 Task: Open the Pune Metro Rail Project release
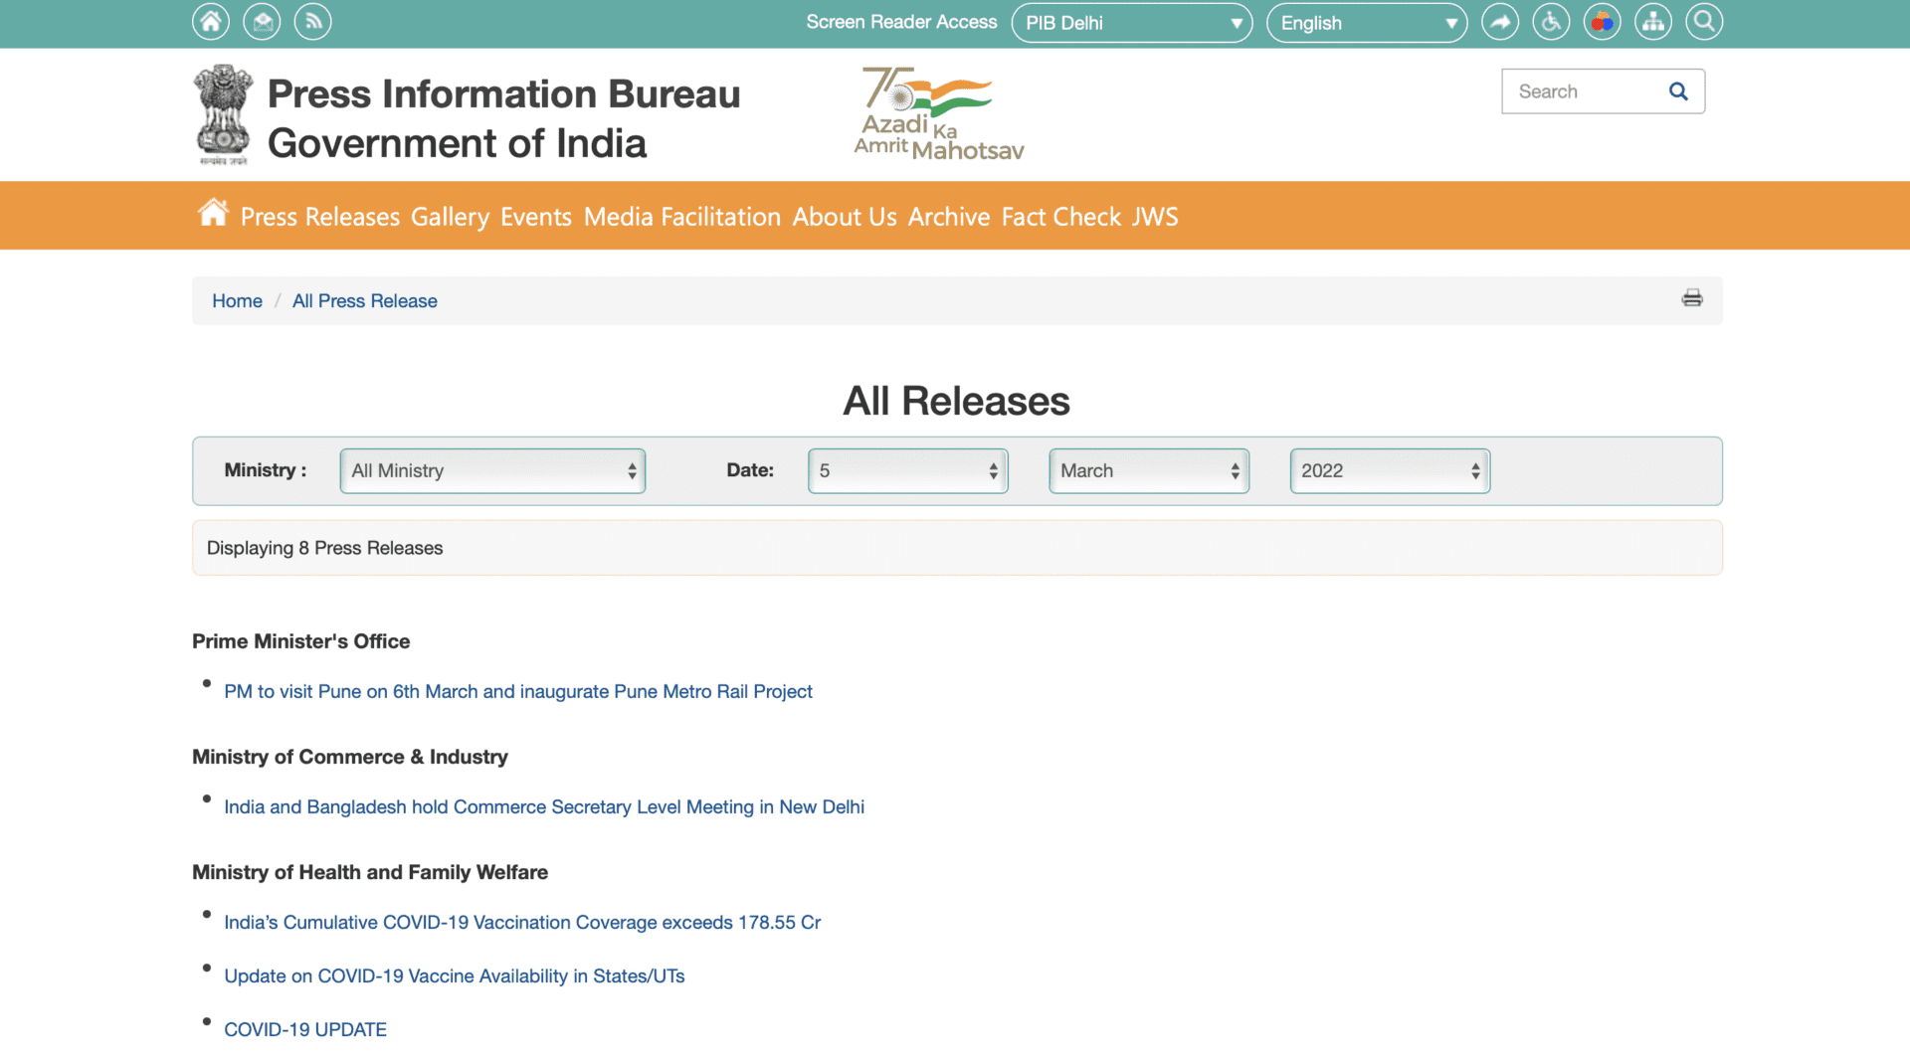[x=518, y=691]
